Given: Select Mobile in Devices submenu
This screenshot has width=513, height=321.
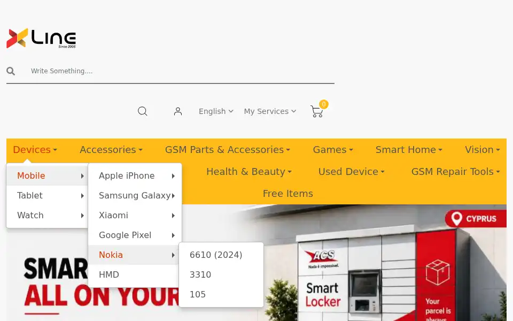Looking at the screenshot, I should [48, 175].
